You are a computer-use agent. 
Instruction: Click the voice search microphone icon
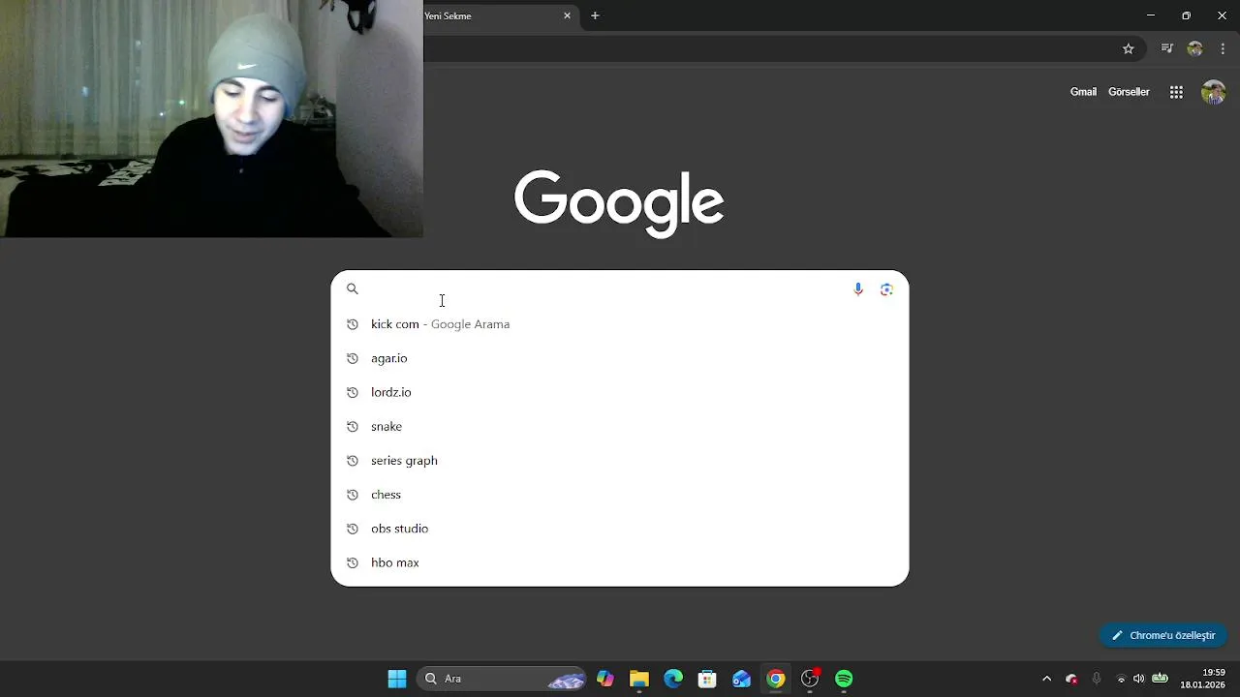click(x=857, y=289)
